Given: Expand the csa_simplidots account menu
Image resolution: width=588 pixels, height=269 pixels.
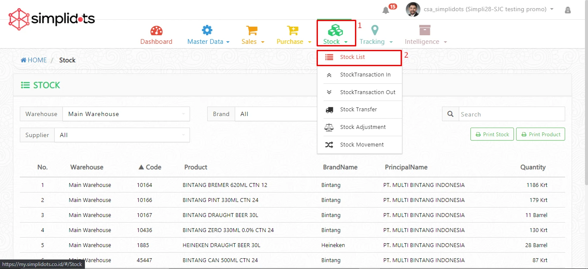Looking at the screenshot, I should (x=482, y=9).
